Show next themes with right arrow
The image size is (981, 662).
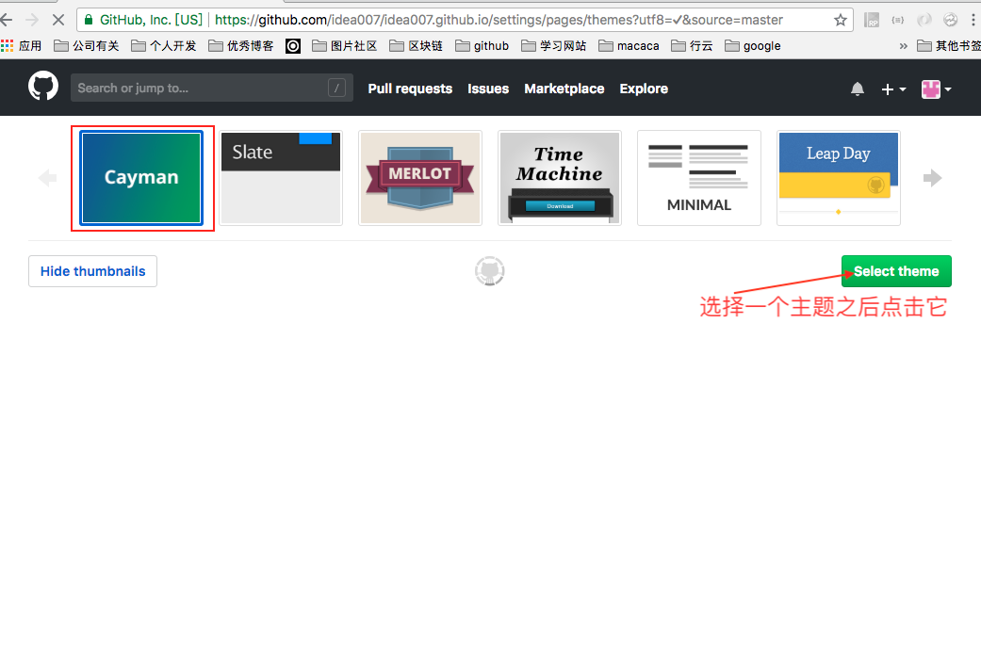pos(932,178)
